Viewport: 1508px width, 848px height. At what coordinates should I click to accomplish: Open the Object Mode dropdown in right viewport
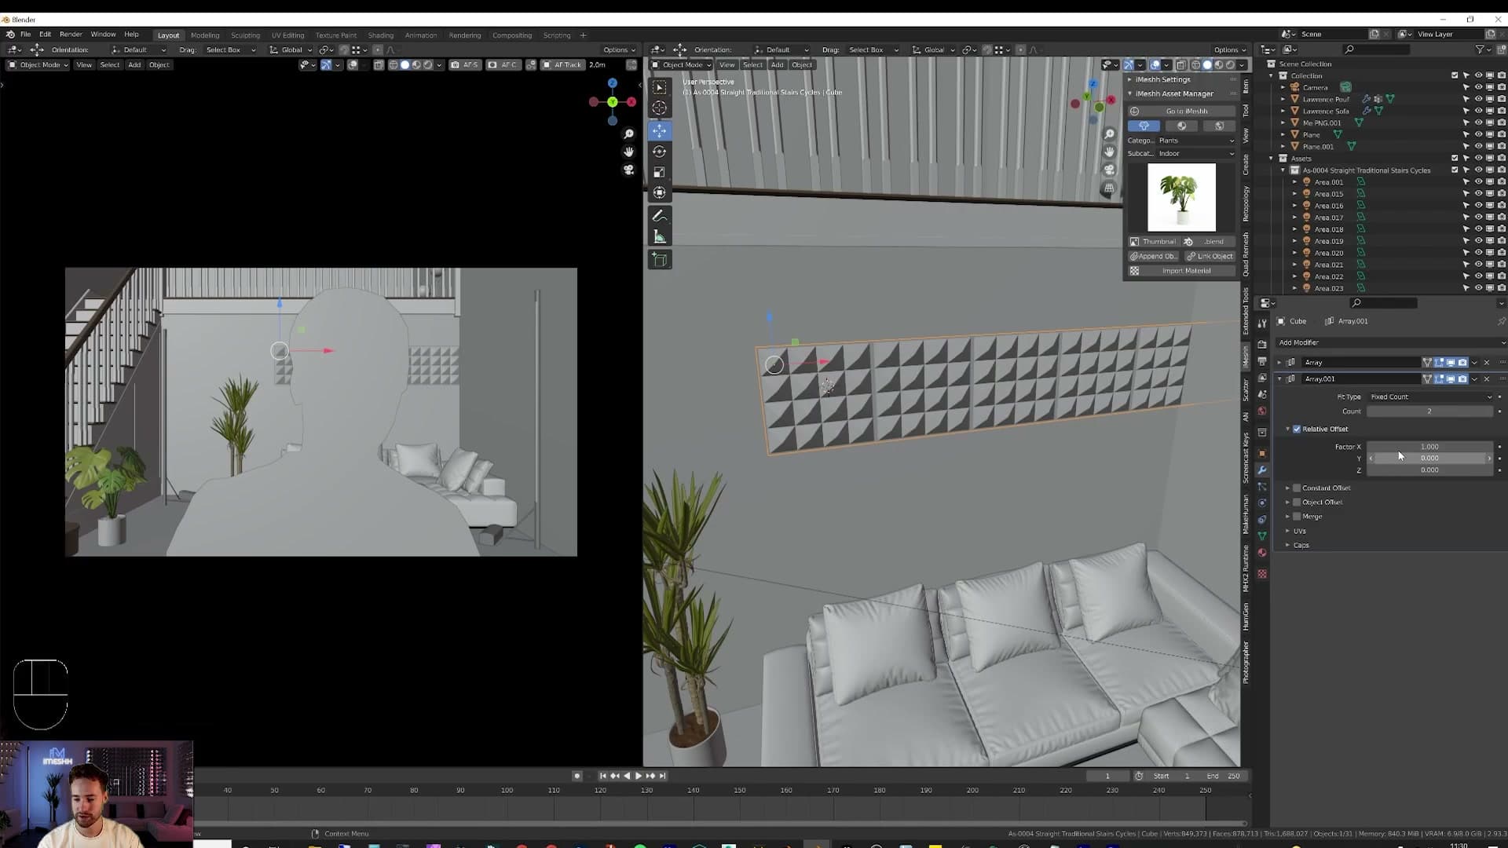pos(681,65)
